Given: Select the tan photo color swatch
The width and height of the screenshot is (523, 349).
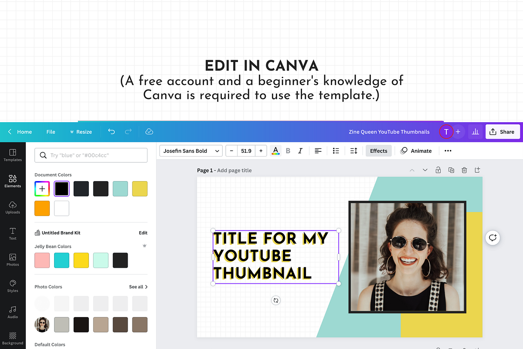Looking at the screenshot, I should pyautogui.click(x=101, y=325).
